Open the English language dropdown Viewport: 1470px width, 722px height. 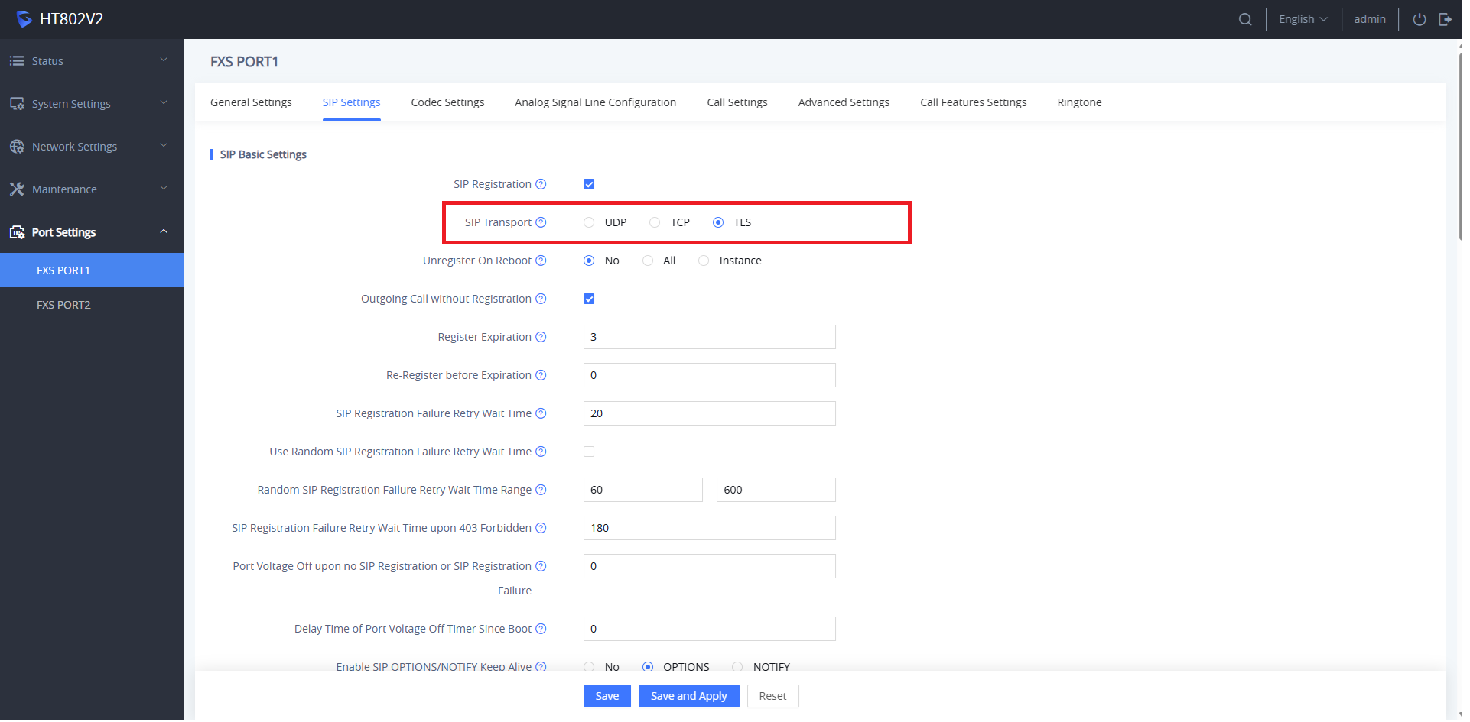[x=1303, y=19]
